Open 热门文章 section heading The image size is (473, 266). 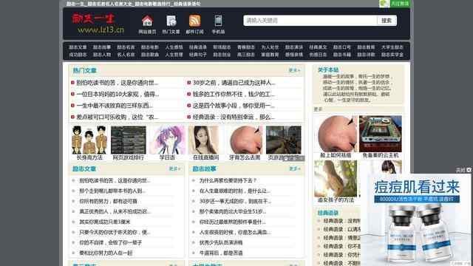click(85, 71)
